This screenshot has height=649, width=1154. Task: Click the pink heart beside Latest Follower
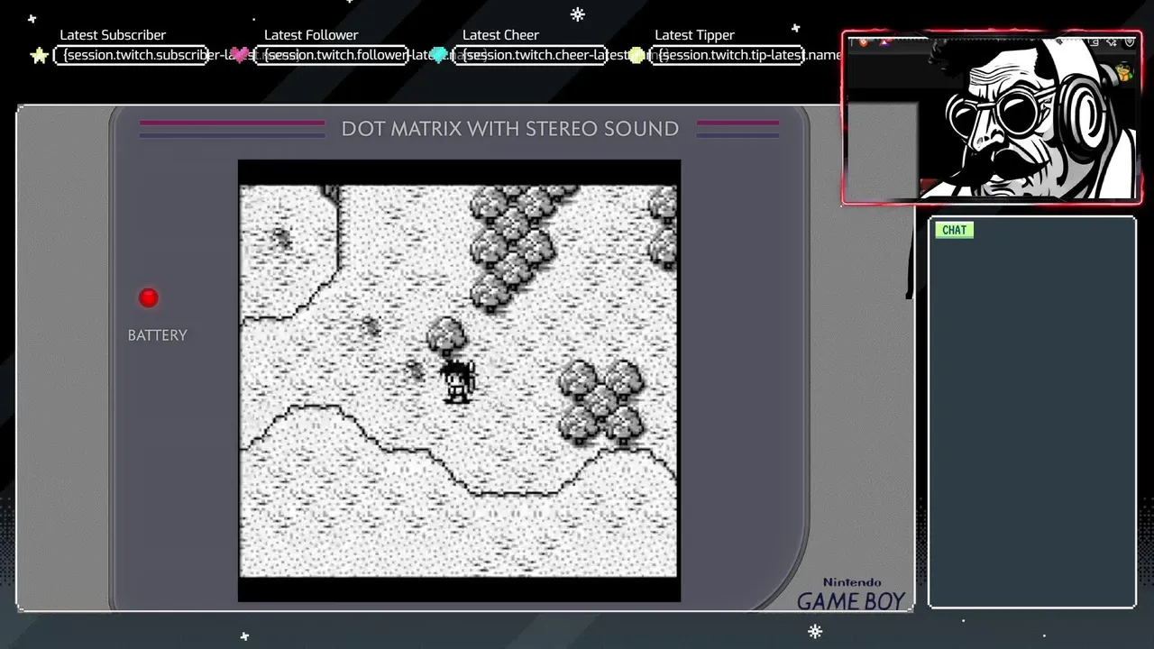point(240,56)
